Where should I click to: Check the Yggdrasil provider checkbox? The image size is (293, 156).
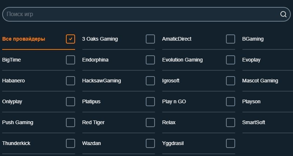[230, 143]
